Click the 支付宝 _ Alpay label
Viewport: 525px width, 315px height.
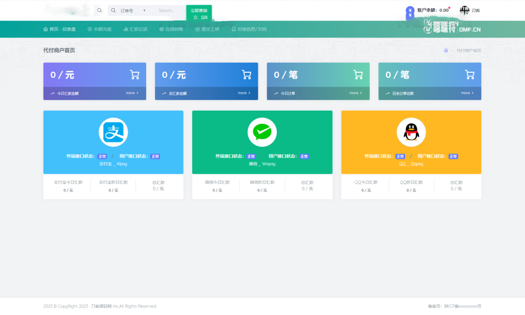tap(113, 164)
